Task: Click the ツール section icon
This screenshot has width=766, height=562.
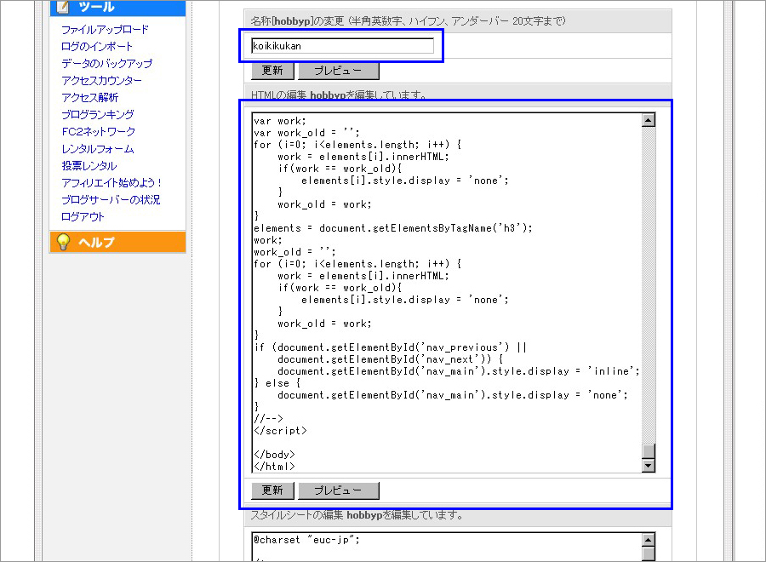Action: pyautogui.click(x=63, y=7)
